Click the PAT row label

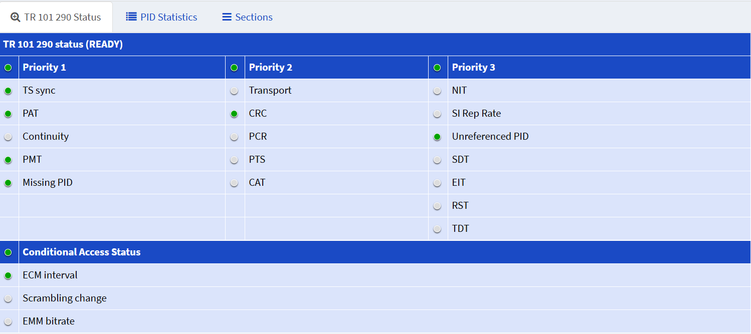[31, 114]
